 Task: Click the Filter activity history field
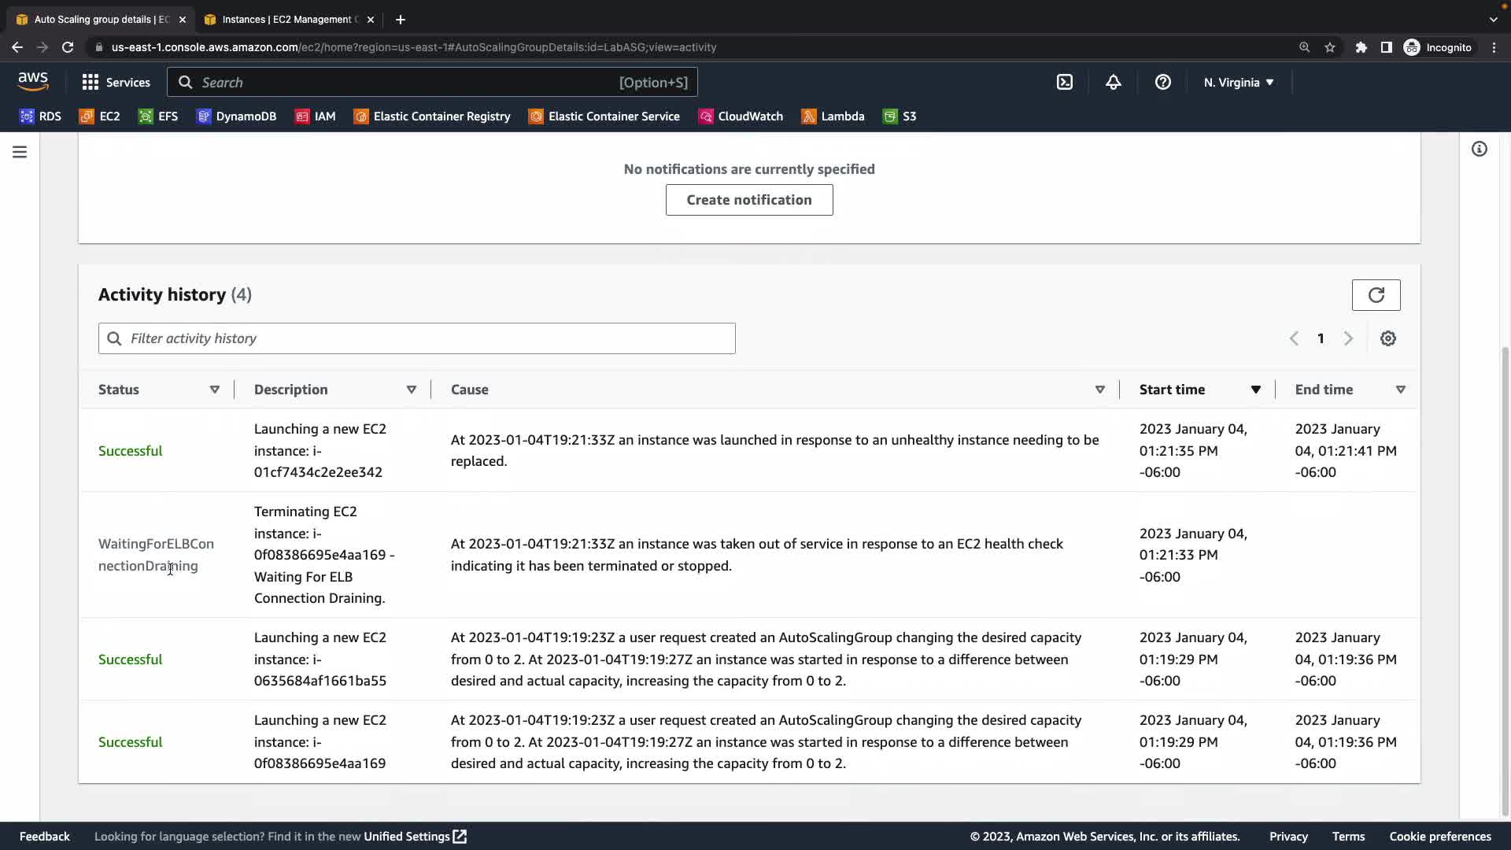tap(417, 338)
